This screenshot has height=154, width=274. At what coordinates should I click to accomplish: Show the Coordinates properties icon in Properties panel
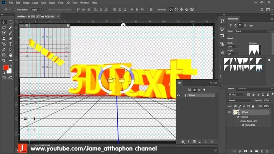pos(245,26)
